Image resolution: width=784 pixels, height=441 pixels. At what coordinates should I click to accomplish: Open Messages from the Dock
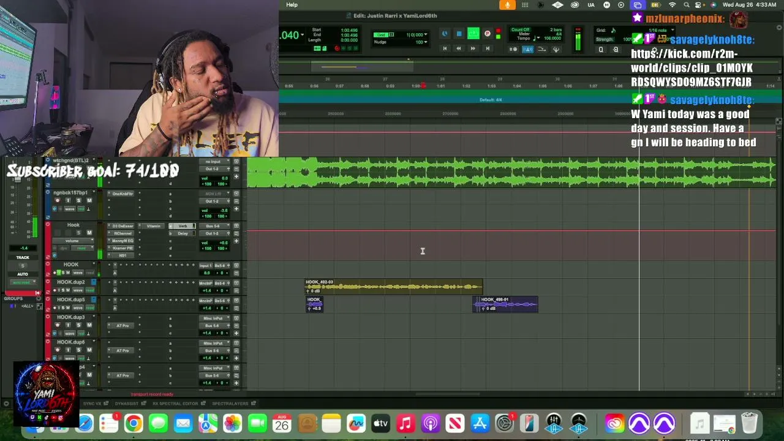[158, 423]
